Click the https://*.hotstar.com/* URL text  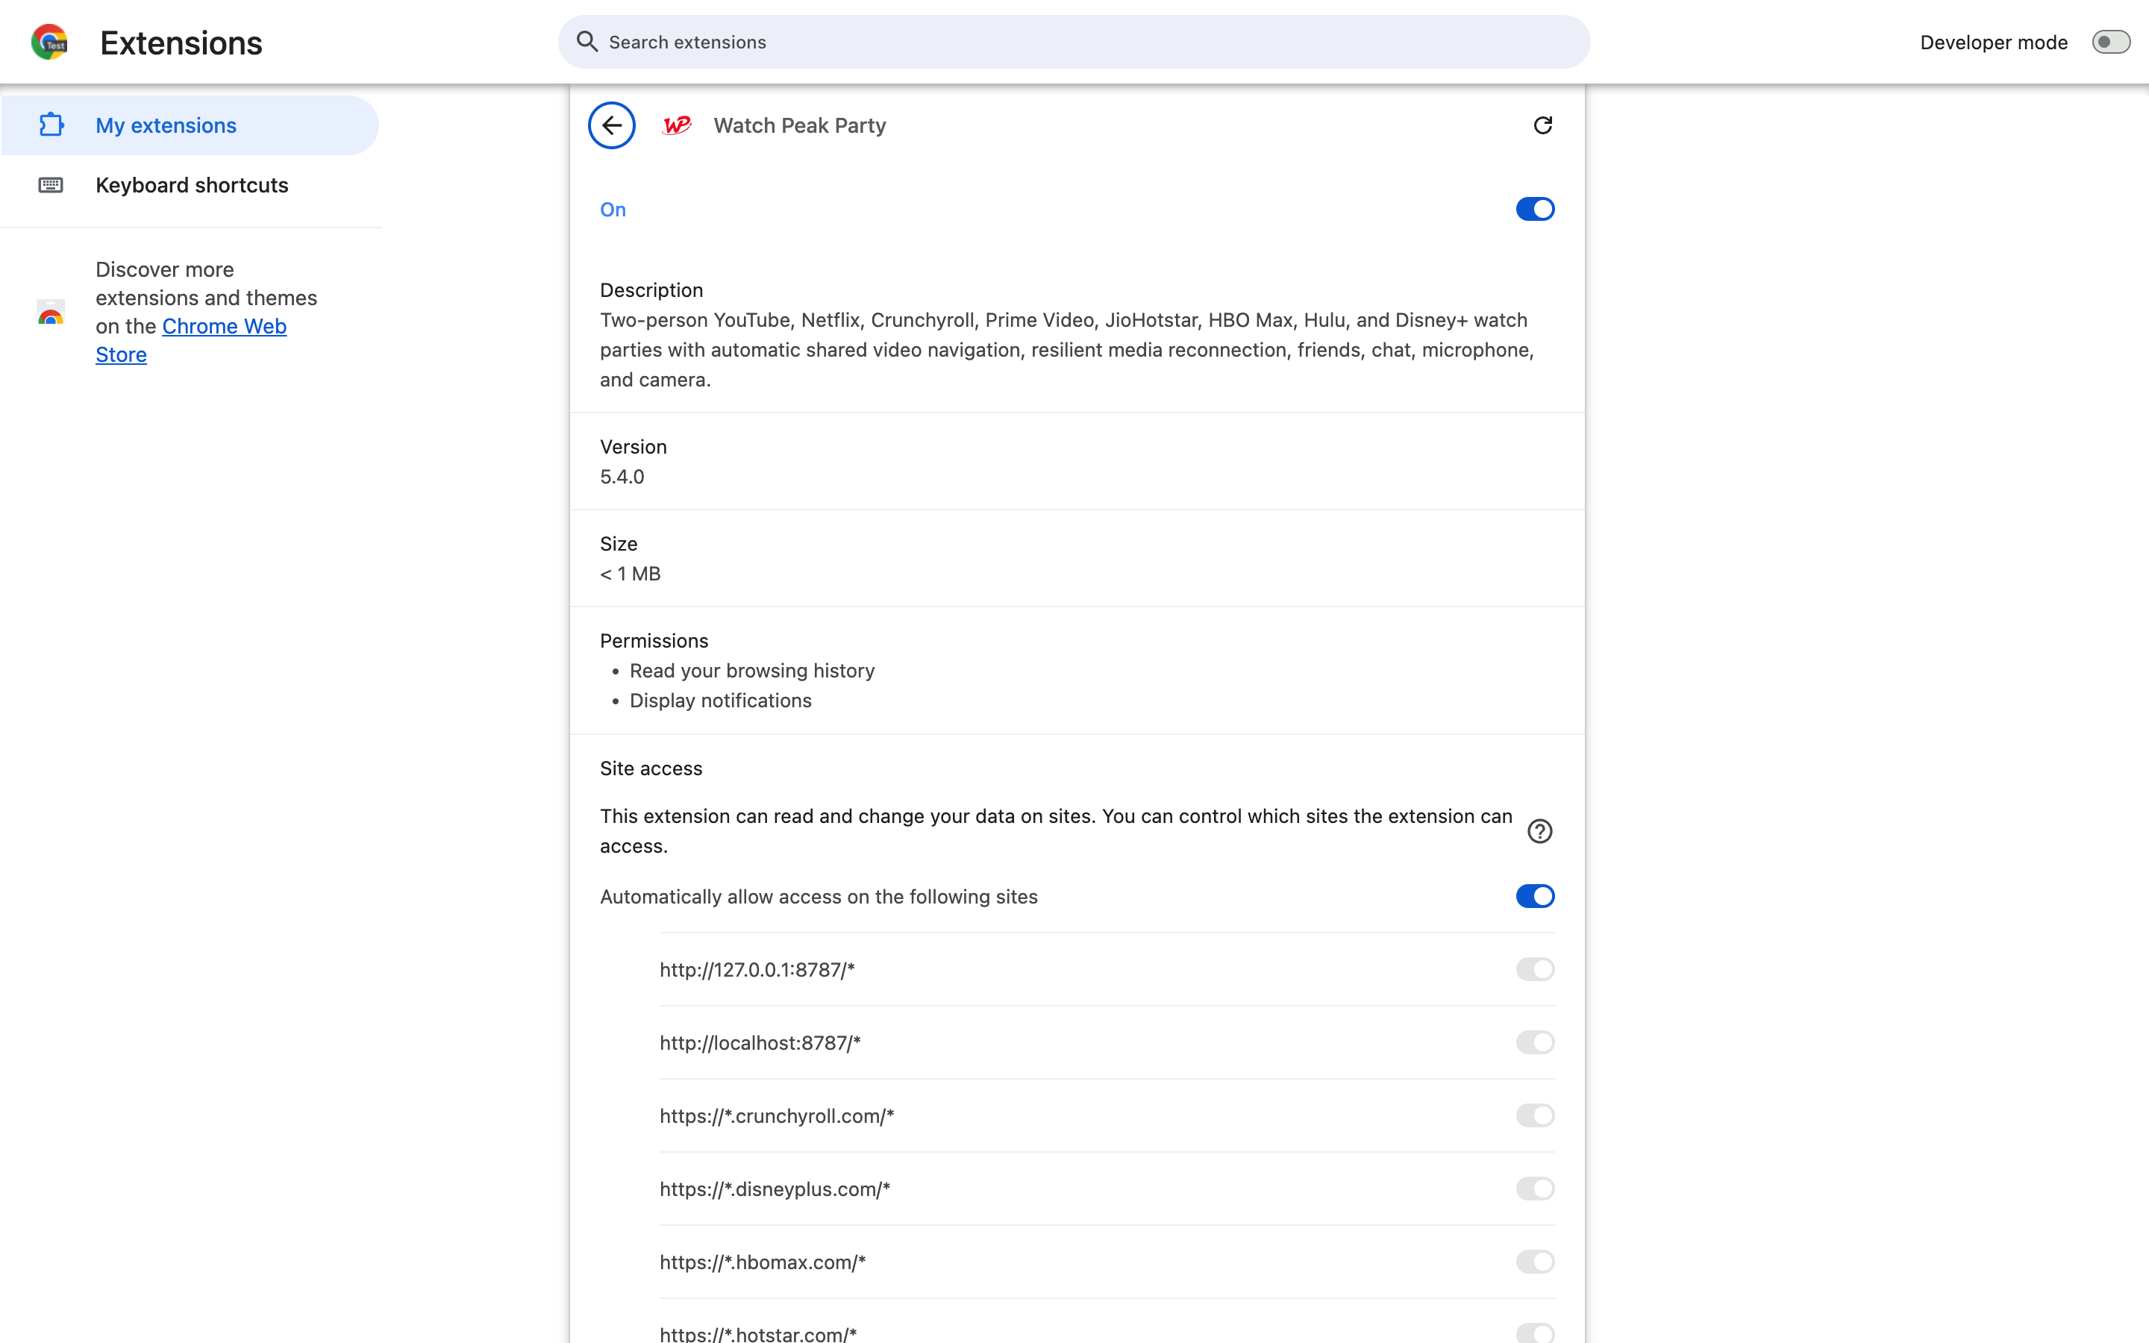758,1333
